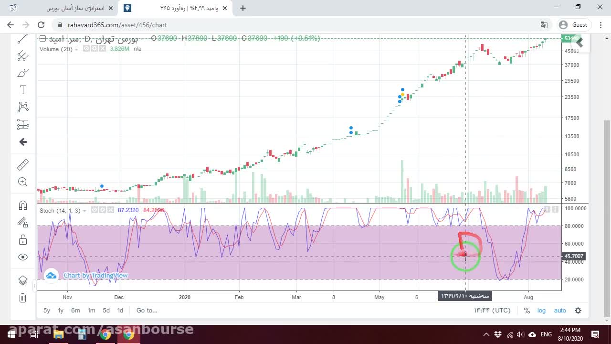Screen dimensions: 611x344
Task: Hide the Volume indicator via eye icon
Action: 86,49
